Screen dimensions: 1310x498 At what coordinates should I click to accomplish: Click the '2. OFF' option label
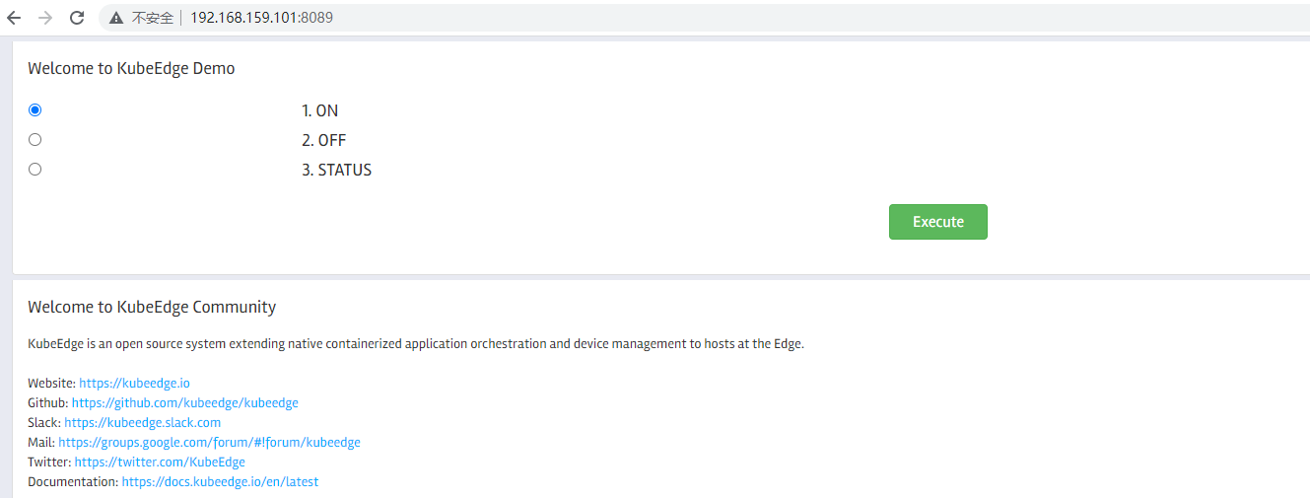point(323,140)
